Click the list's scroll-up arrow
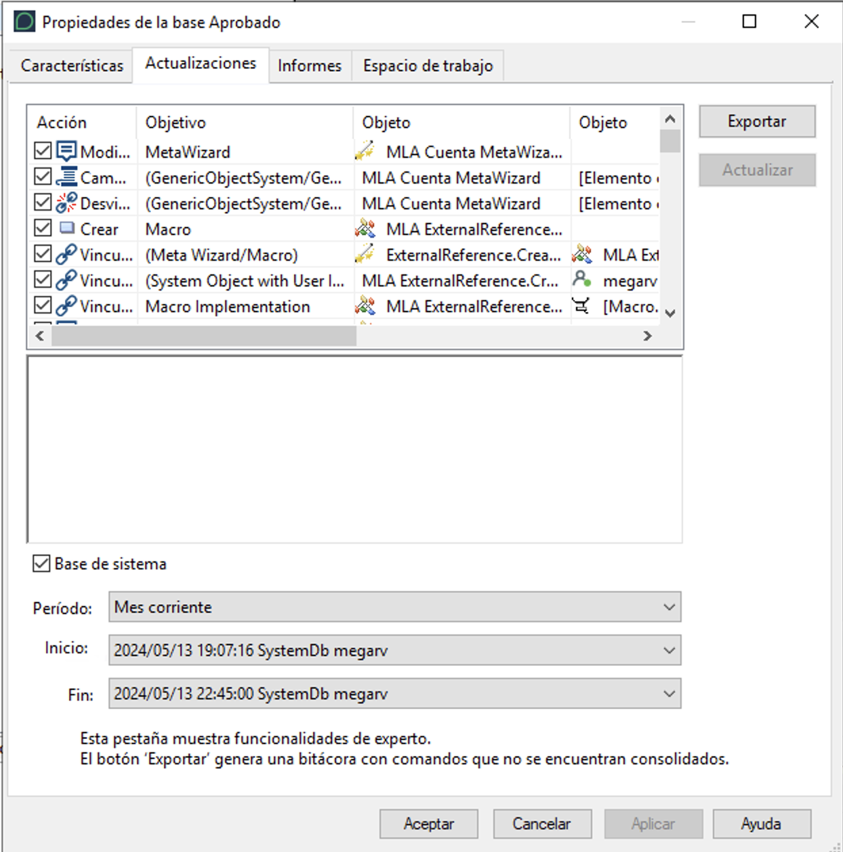 pyautogui.click(x=670, y=119)
